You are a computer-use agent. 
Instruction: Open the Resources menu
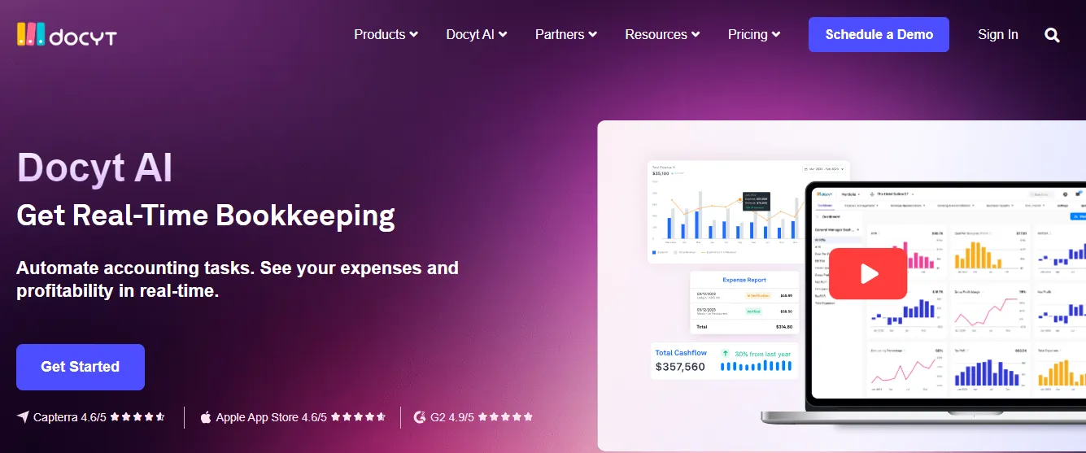click(x=662, y=34)
